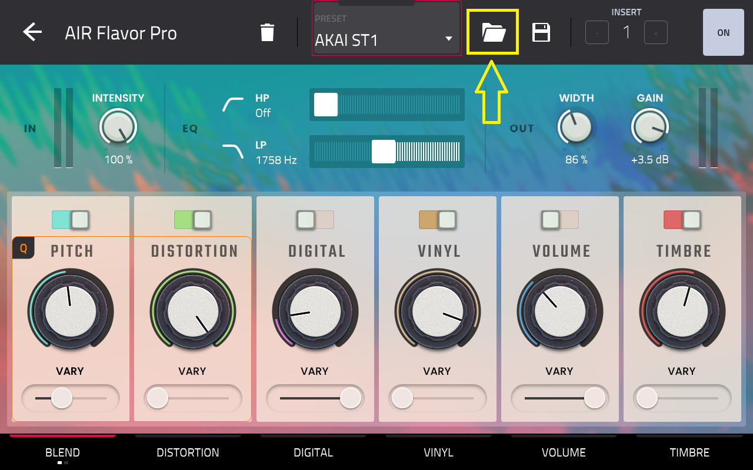Click the HP Off value
Screen dimensions: 753x470
(263, 113)
